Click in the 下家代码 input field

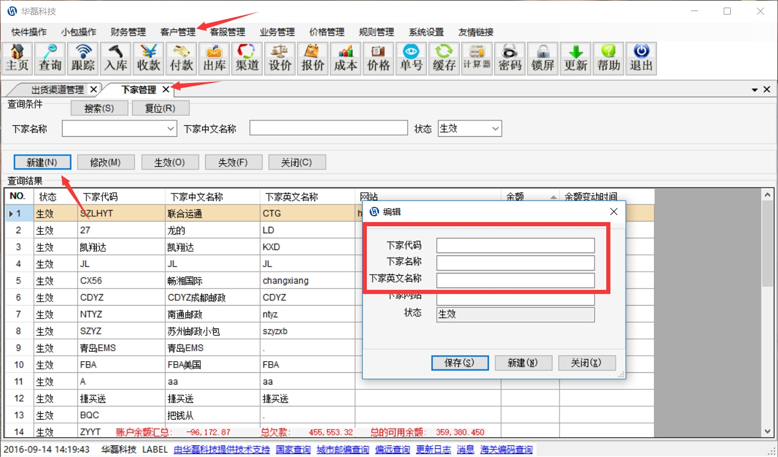(x=515, y=245)
